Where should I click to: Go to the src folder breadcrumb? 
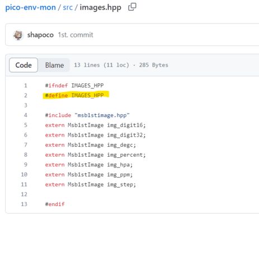click(x=68, y=7)
